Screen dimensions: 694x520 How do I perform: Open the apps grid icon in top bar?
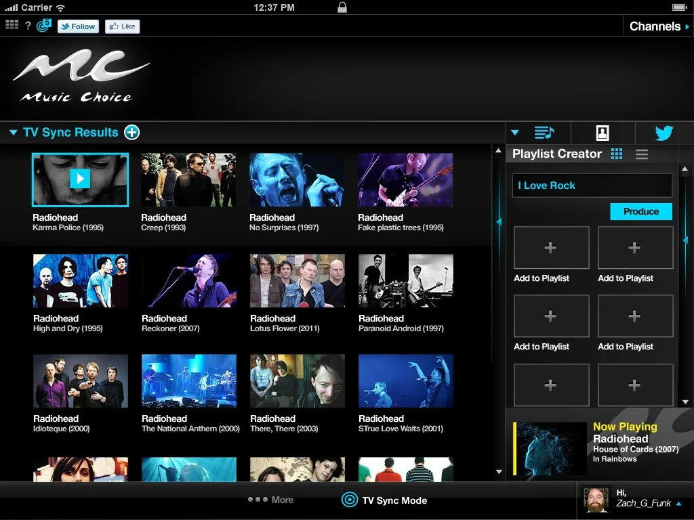pyautogui.click(x=12, y=25)
